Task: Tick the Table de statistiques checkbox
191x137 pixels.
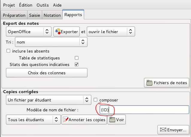Action: coord(77,58)
